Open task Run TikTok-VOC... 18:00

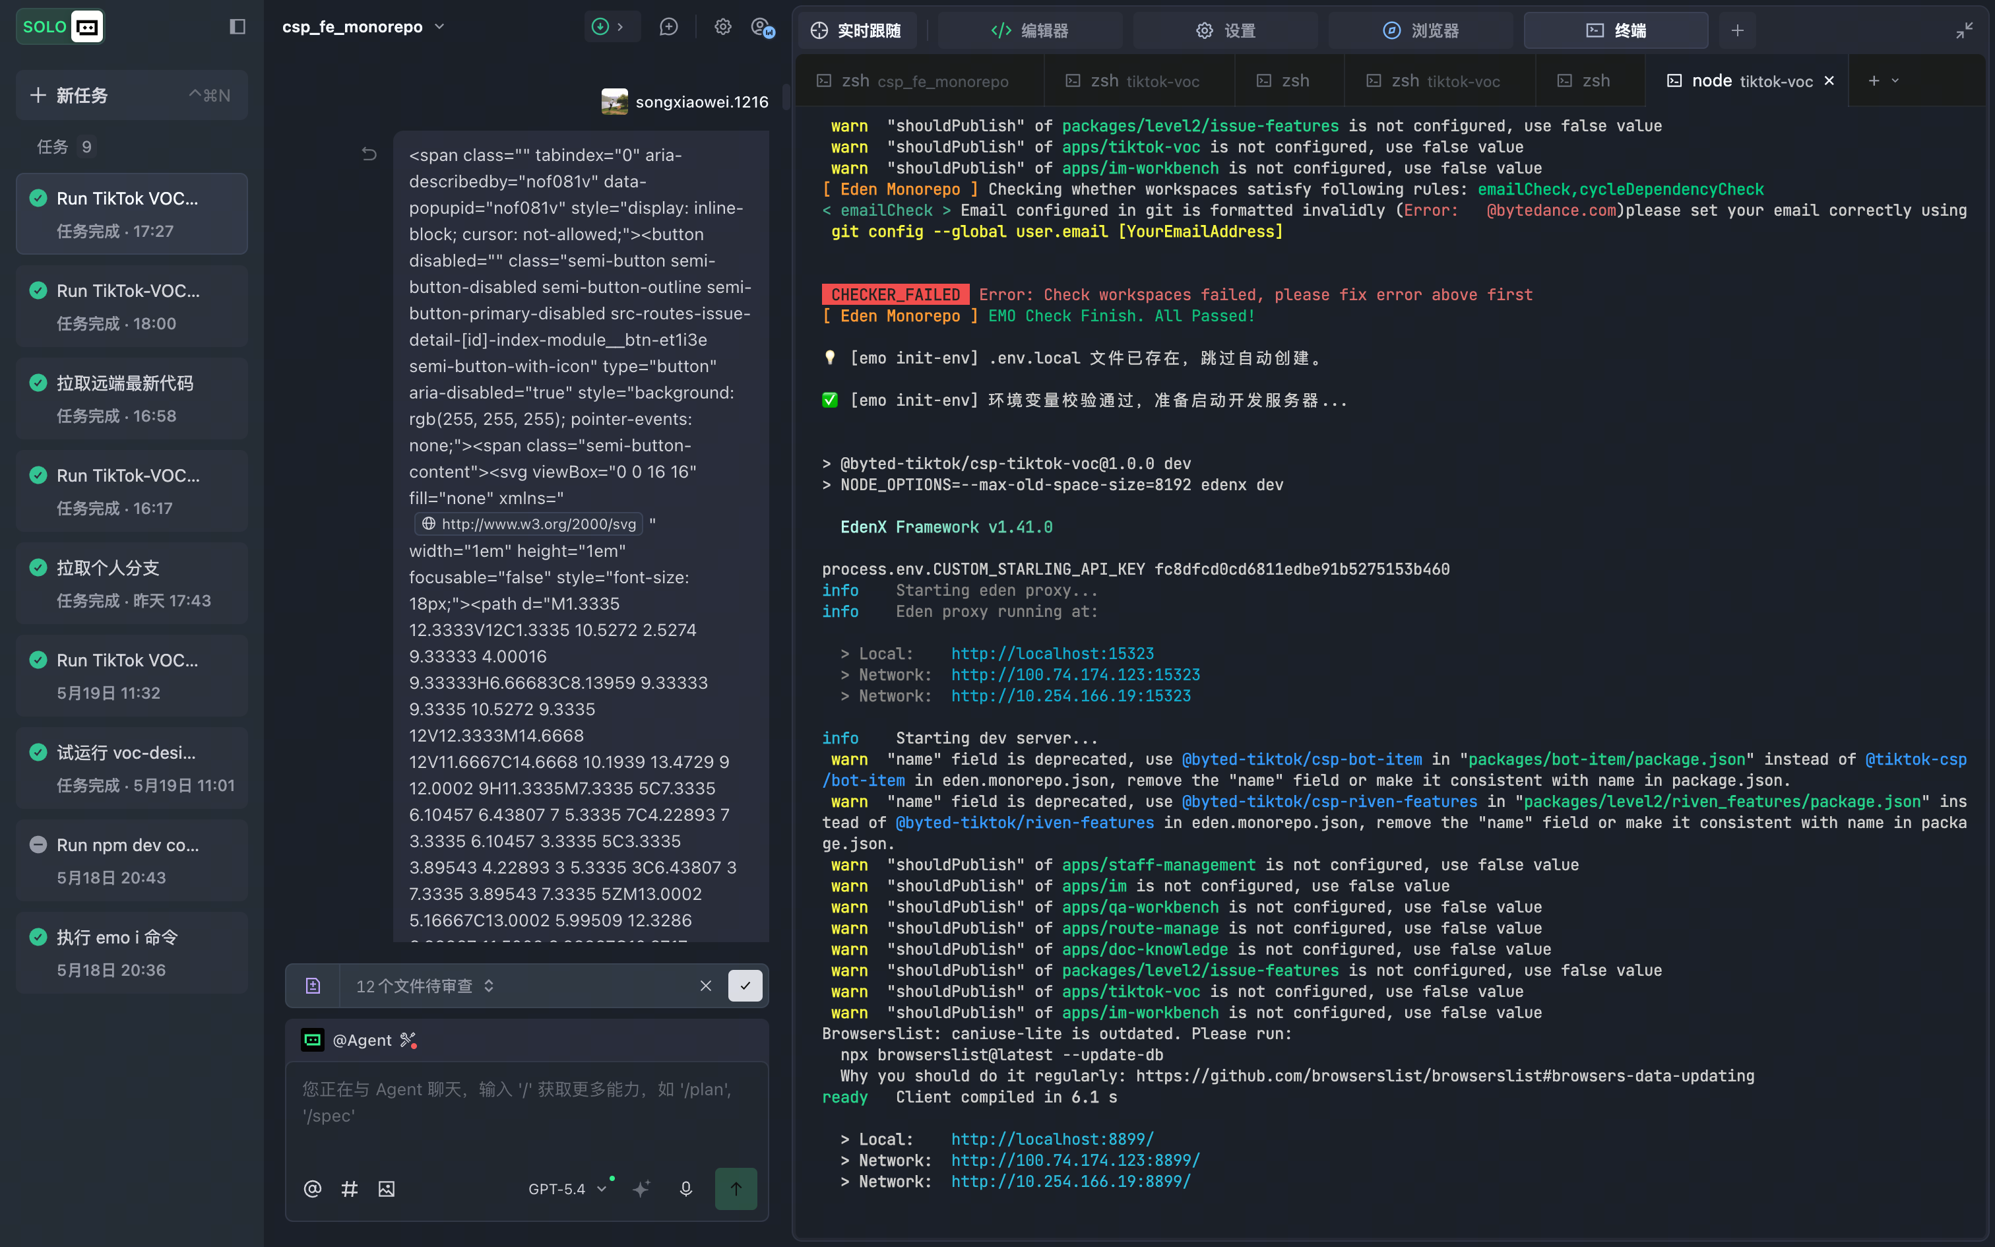[132, 306]
